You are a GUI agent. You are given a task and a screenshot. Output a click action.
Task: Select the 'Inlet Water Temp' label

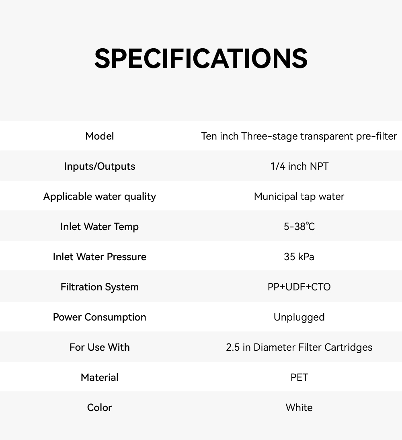pos(100,227)
